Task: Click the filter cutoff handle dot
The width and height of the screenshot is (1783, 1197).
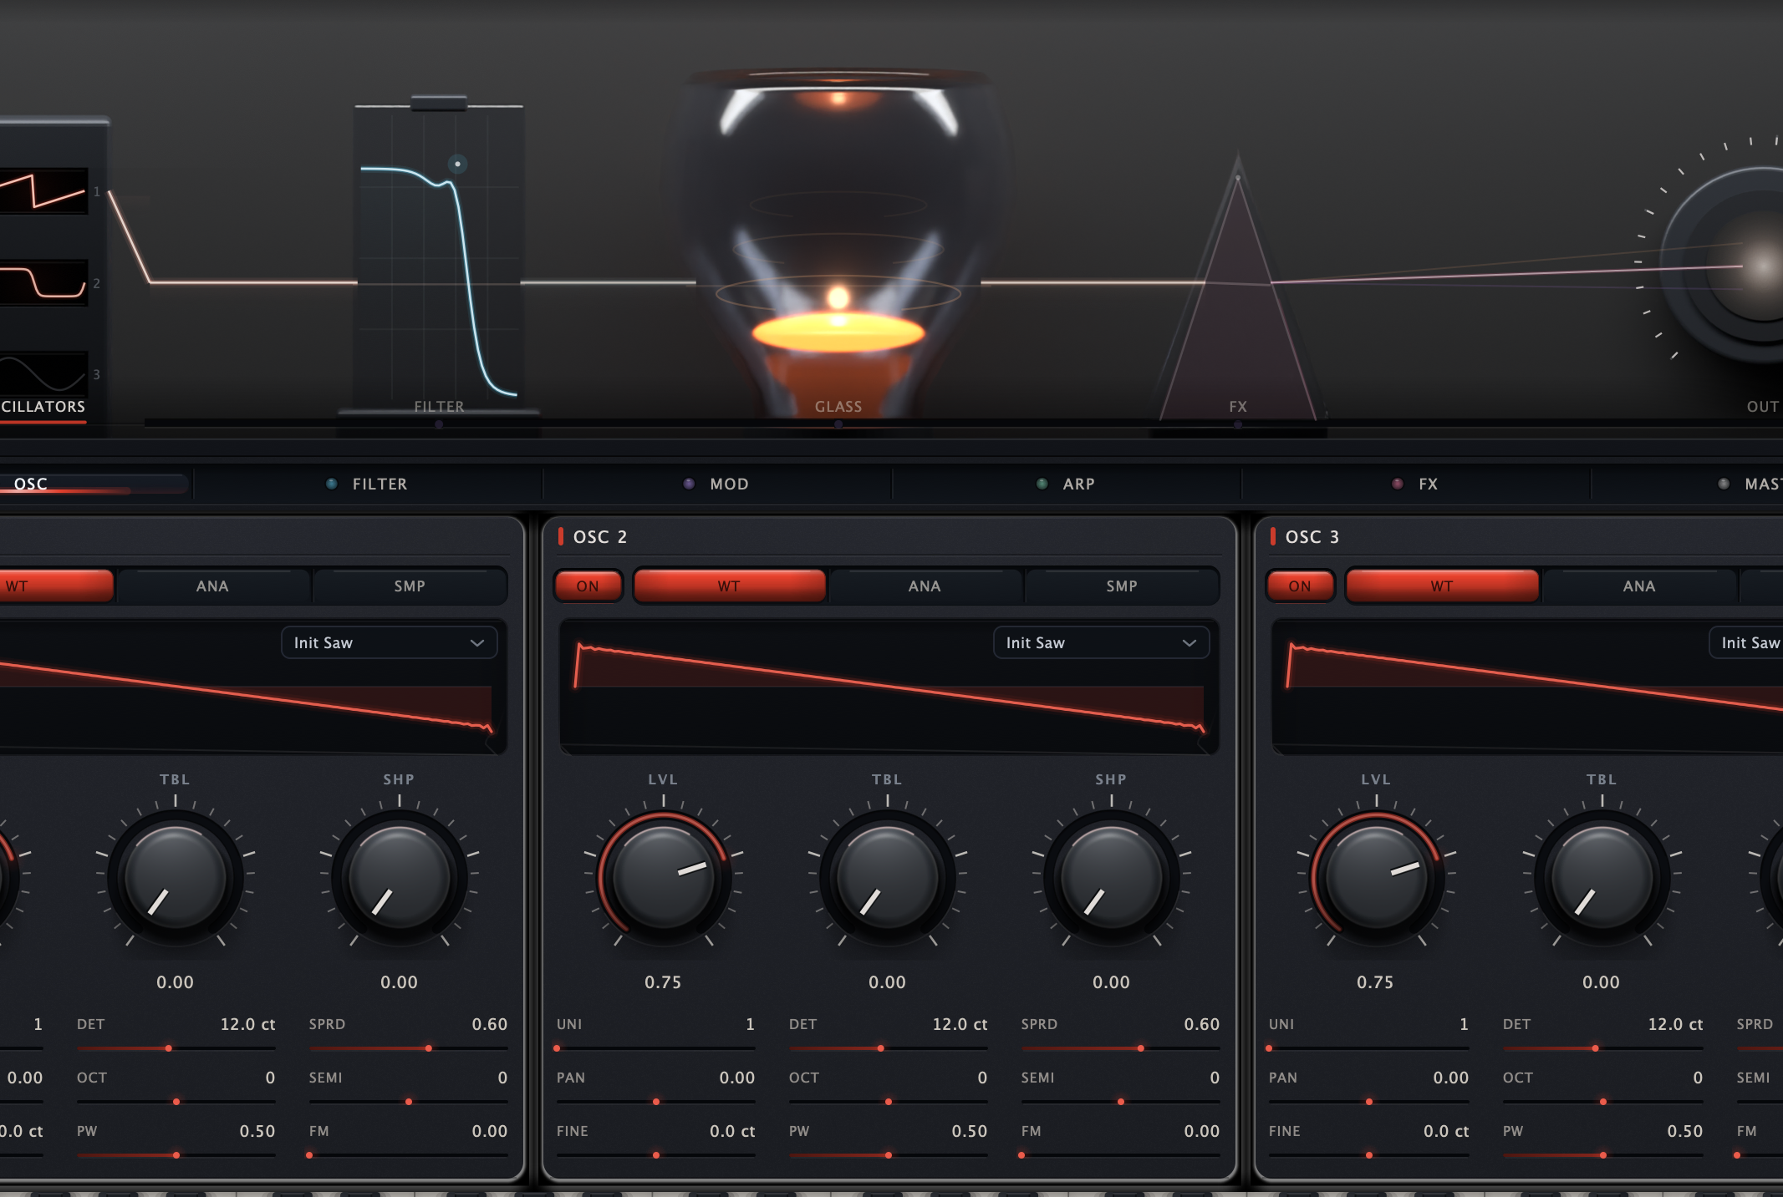Action: (457, 164)
